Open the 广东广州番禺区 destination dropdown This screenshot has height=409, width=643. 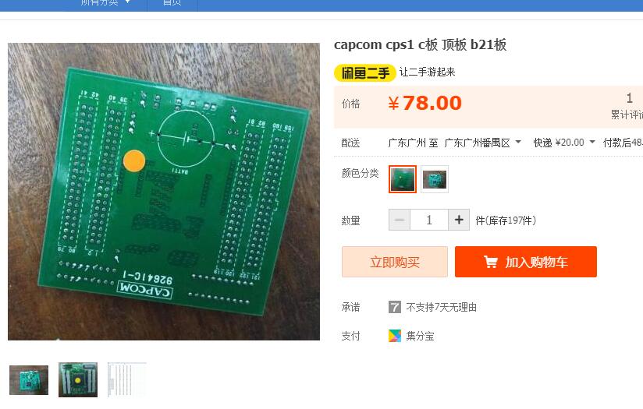point(483,143)
